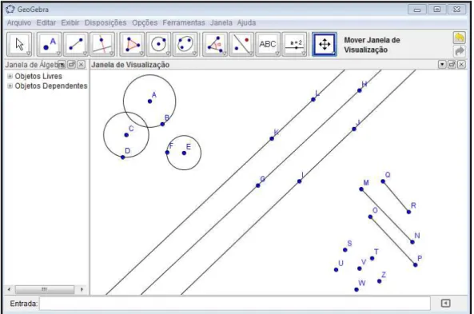
Task: Click algebra scrollbar left arrow
Action: pos(9,289)
